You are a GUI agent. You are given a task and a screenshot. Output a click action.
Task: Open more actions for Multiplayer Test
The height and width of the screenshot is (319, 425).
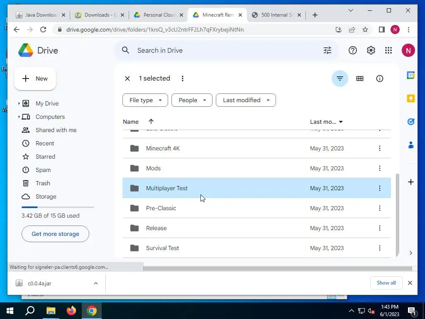[x=379, y=188]
